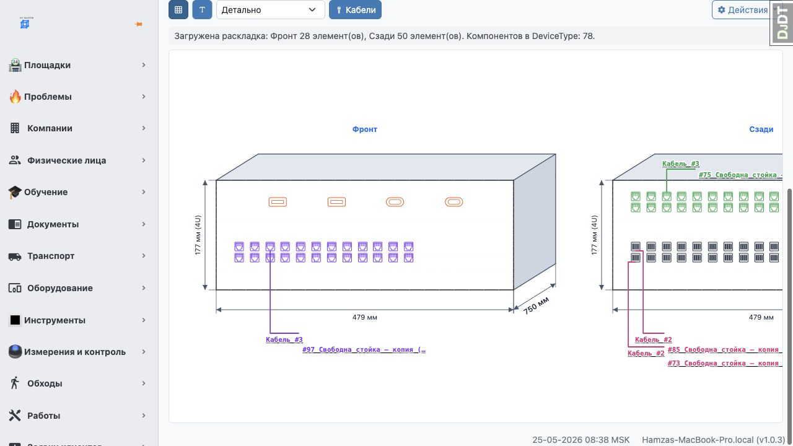Image resolution: width=793 pixels, height=446 pixels.
Task: Click the building icon for Компании
Action: pos(15,128)
